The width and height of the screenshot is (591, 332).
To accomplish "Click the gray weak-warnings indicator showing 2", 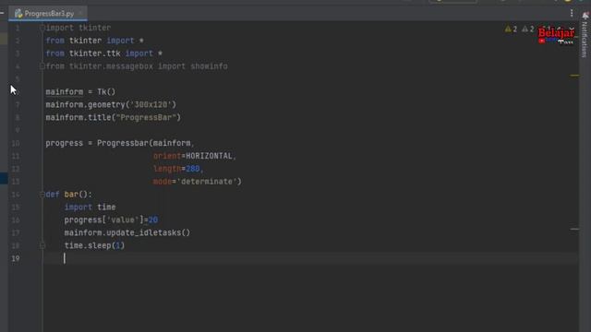I will [528, 29].
